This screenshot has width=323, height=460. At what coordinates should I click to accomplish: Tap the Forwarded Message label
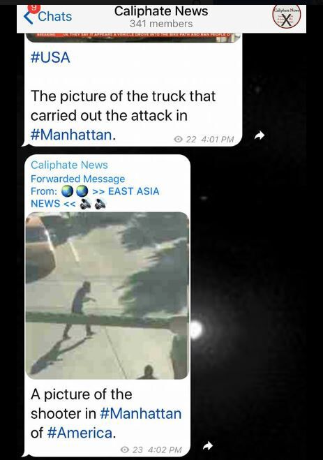tap(77, 179)
